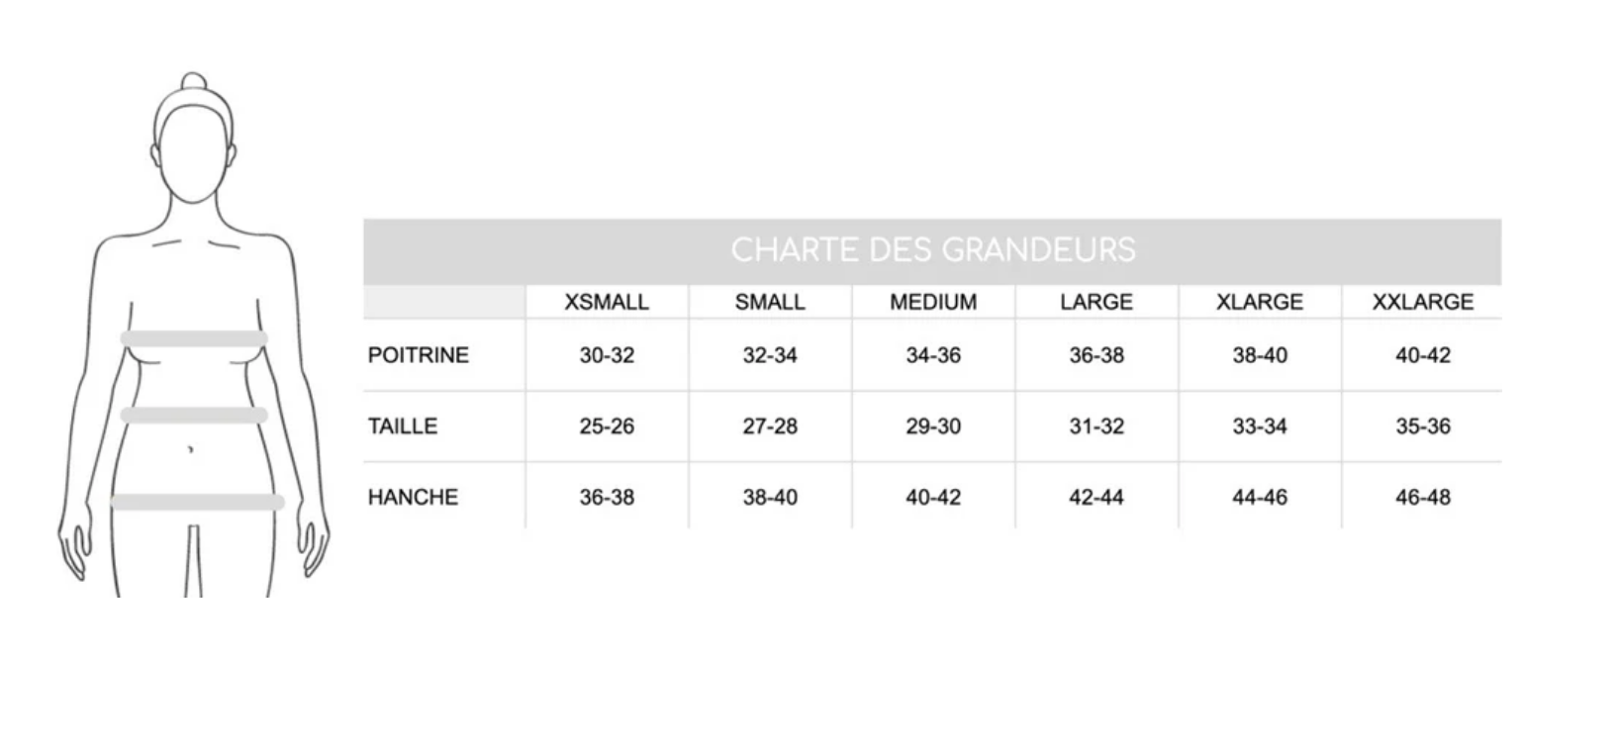Click the POITRINE row label
Image resolution: width=1621 pixels, height=754 pixels.
pyautogui.click(x=419, y=355)
